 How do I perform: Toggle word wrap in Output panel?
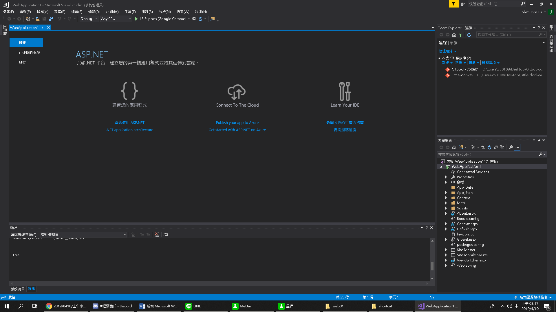click(x=166, y=235)
